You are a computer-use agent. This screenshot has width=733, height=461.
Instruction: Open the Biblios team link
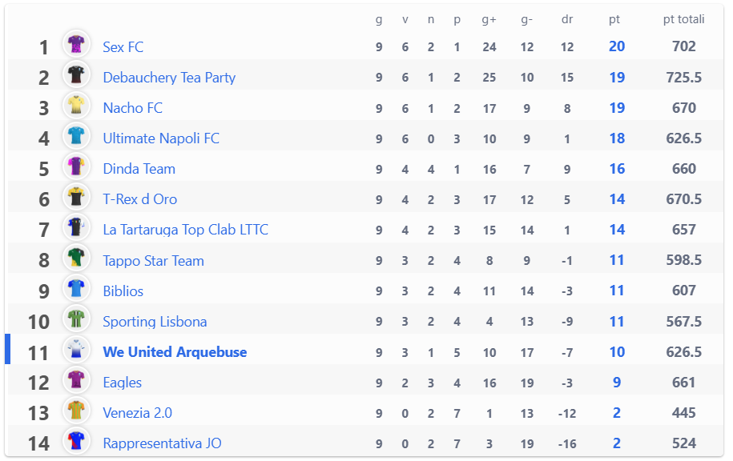click(x=123, y=291)
